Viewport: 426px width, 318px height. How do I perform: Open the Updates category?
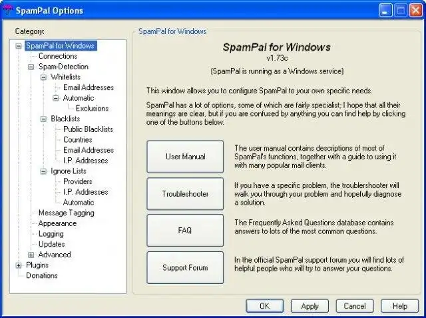pos(52,244)
